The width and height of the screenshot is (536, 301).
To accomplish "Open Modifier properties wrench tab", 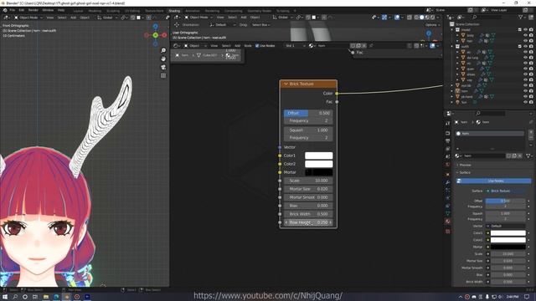I will pyautogui.click(x=448, y=182).
